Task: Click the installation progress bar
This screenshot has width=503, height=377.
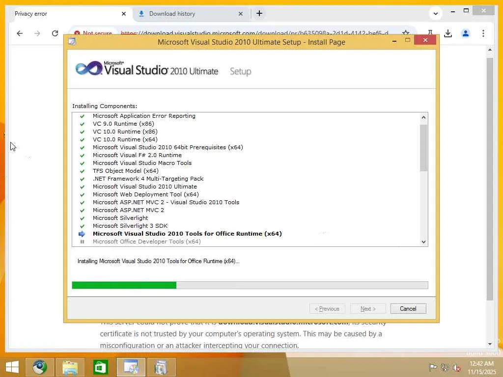Action: (250, 285)
